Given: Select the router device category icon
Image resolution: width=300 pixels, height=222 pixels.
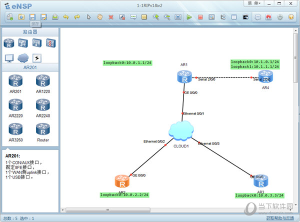Looking at the screenshot, I should click(x=9, y=43).
